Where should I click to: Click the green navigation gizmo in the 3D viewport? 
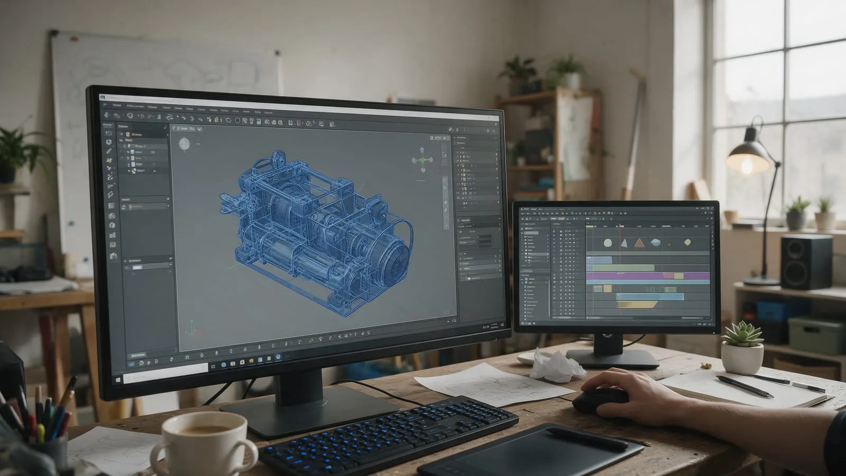[422, 160]
